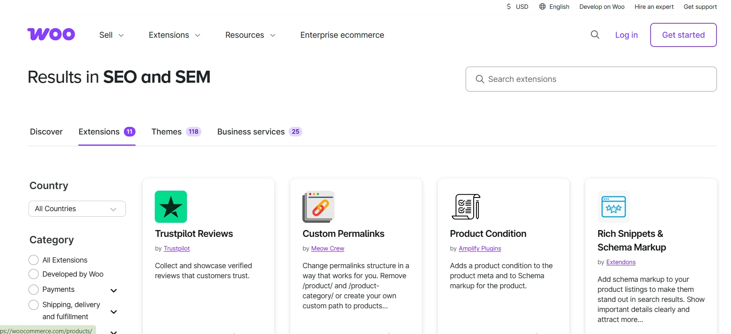The width and height of the screenshot is (731, 334).
Task: Click the Get started button
Action: (x=683, y=35)
